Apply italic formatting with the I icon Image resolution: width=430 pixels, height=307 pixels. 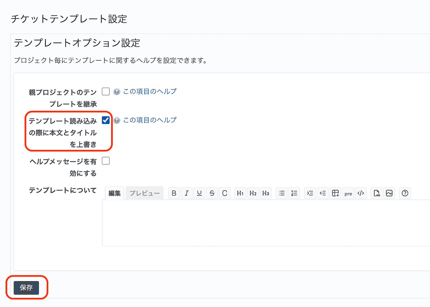[186, 193]
